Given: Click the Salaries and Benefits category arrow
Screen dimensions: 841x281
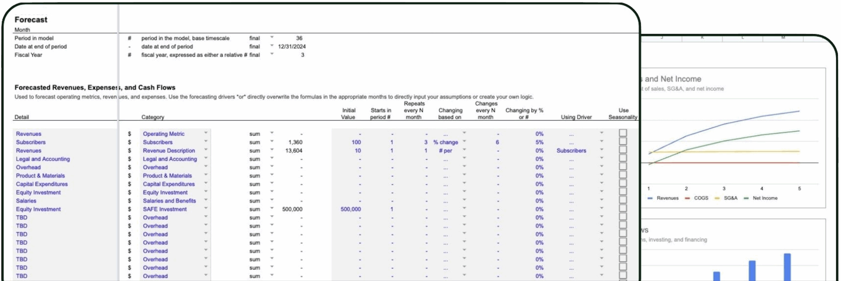Looking at the screenshot, I should coord(206,200).
